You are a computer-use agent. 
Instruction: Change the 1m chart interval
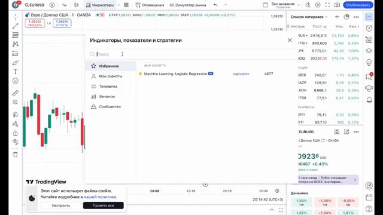pyautogui.click(x=64, y=5)
